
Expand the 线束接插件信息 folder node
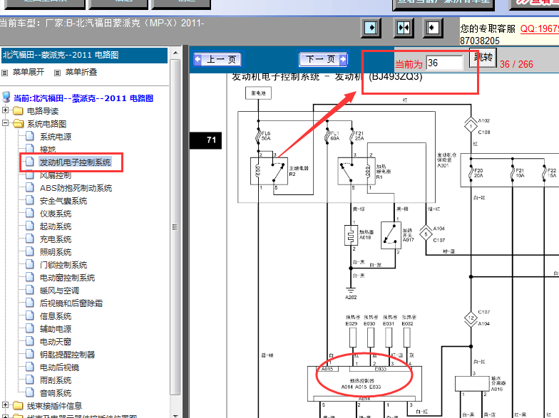(5, 405)
